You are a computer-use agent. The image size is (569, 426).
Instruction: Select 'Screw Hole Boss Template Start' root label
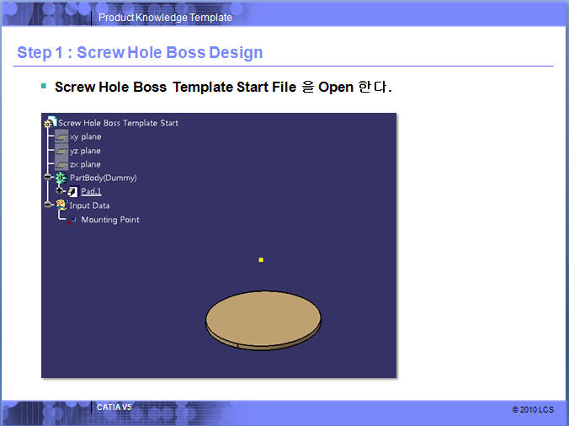point(119,123)
